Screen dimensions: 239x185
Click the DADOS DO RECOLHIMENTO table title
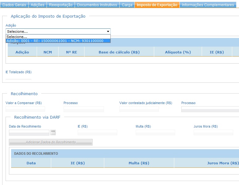pyautogui.click(x=36, y=153)
